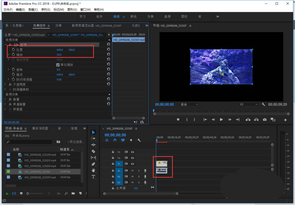295x205 pixels.
Task: Open program monitor wrench settings
Action: [x=263, y=104]
